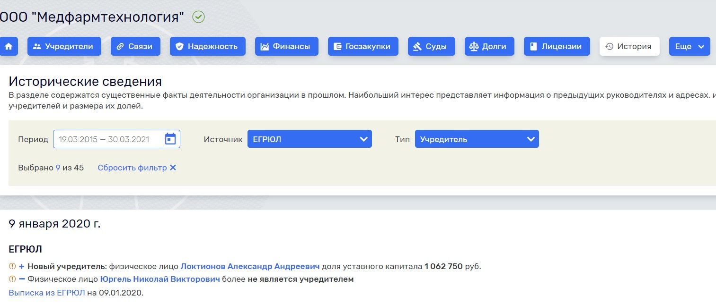Click the X icon of Сбросить фильтр

173,168
